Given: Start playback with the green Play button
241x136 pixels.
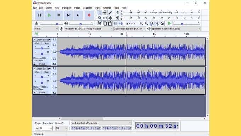Looking at the screenshot, I should click(49, 15).
